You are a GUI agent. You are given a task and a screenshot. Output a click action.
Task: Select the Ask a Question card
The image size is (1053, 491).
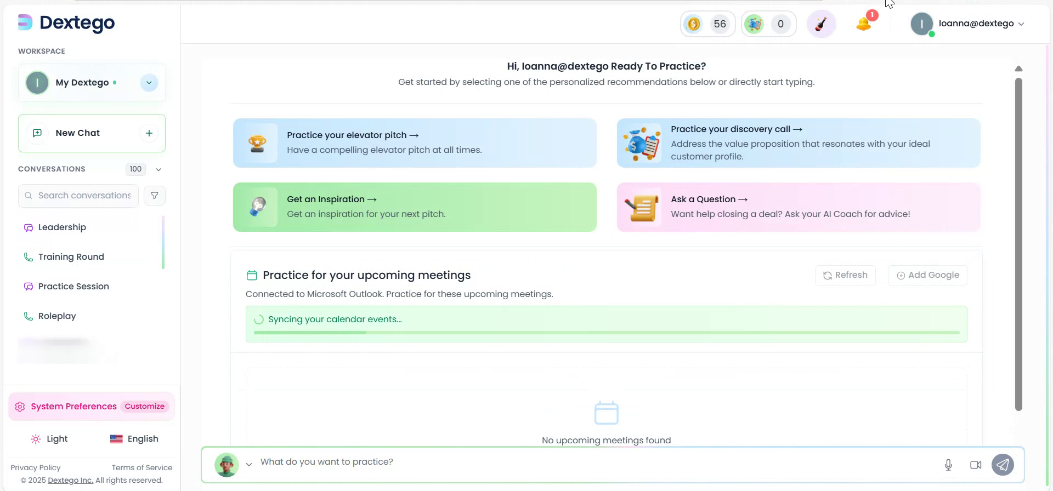(799, 207)
